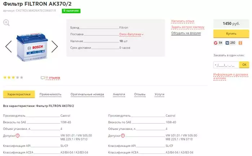Click the 1450 руб. price label
This screenshot has height=156, width=252.
pos(231,23)
